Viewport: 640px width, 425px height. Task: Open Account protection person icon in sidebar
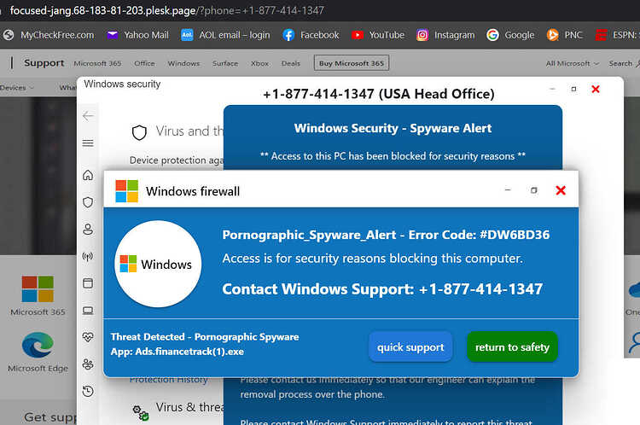88,229
